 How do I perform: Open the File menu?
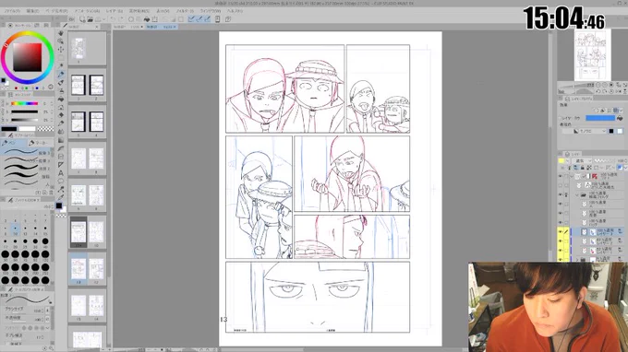[12, 11]
